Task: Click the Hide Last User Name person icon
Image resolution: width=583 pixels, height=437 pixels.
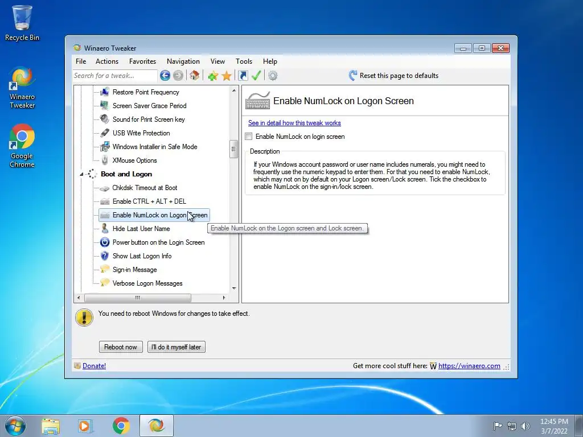Action: [105, 229]
